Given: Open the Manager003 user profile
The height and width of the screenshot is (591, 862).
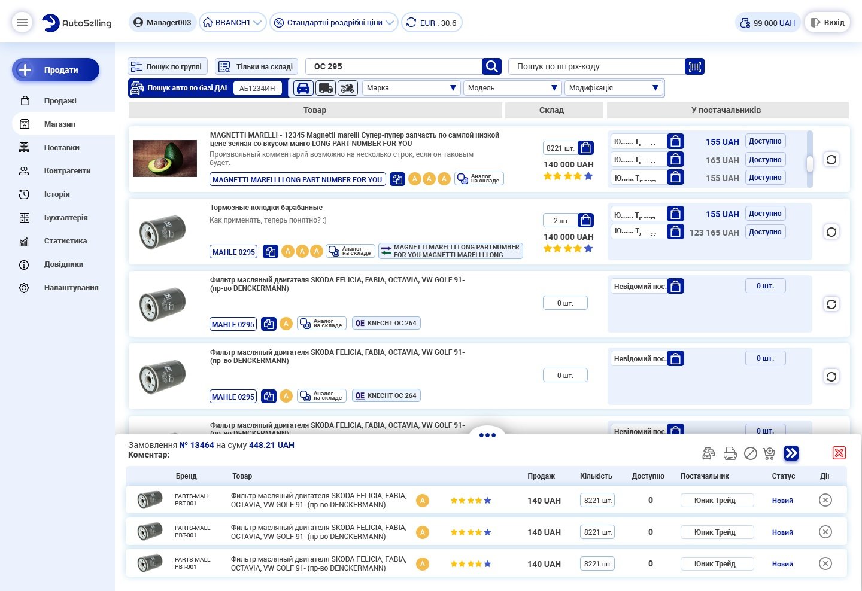Looking at the screenshot, I should 163,23.
